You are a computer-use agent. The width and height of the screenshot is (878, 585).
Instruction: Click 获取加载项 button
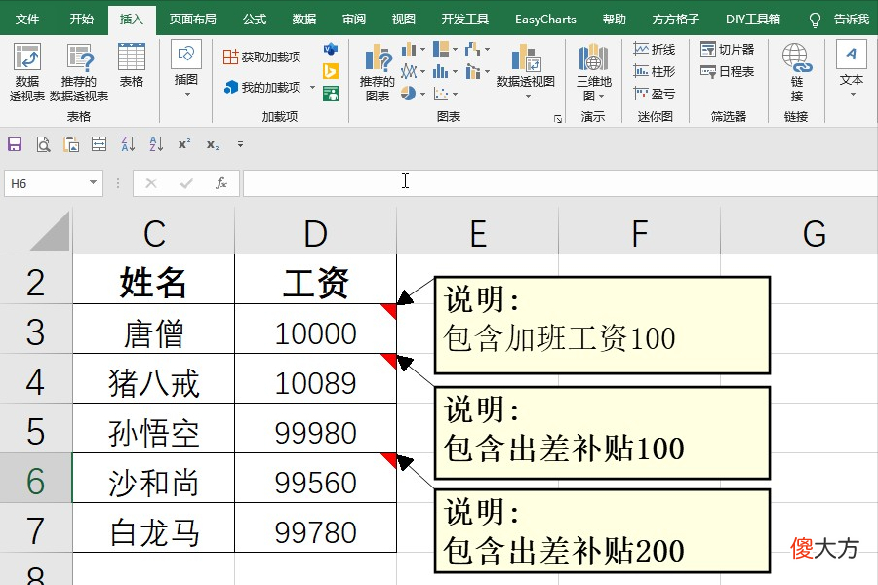pyautogui.click(x=262, y=57)
